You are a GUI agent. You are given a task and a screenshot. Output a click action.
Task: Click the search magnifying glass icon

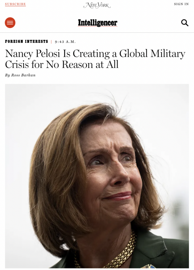click(x=185, y=23)
